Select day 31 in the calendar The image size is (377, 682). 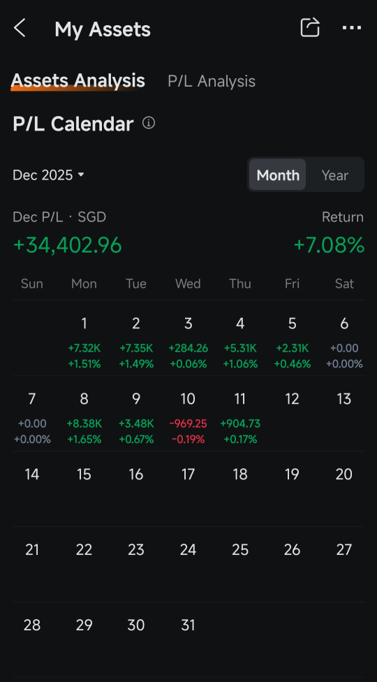[x=188, y=625]
